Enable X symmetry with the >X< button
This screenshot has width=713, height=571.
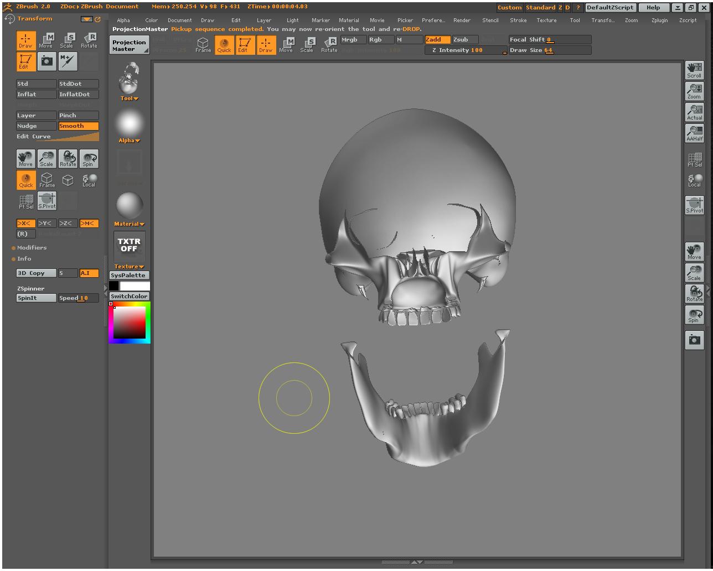[x=25, y=223]
